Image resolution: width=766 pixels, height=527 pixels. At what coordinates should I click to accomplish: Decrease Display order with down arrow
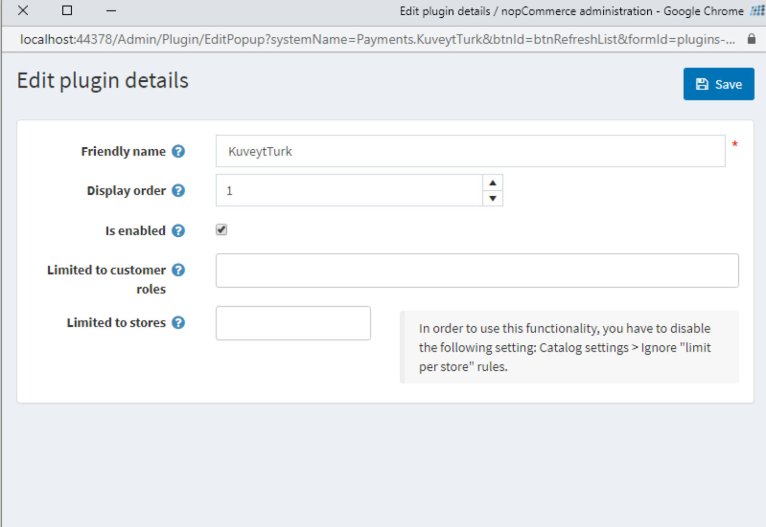point(493,198)
